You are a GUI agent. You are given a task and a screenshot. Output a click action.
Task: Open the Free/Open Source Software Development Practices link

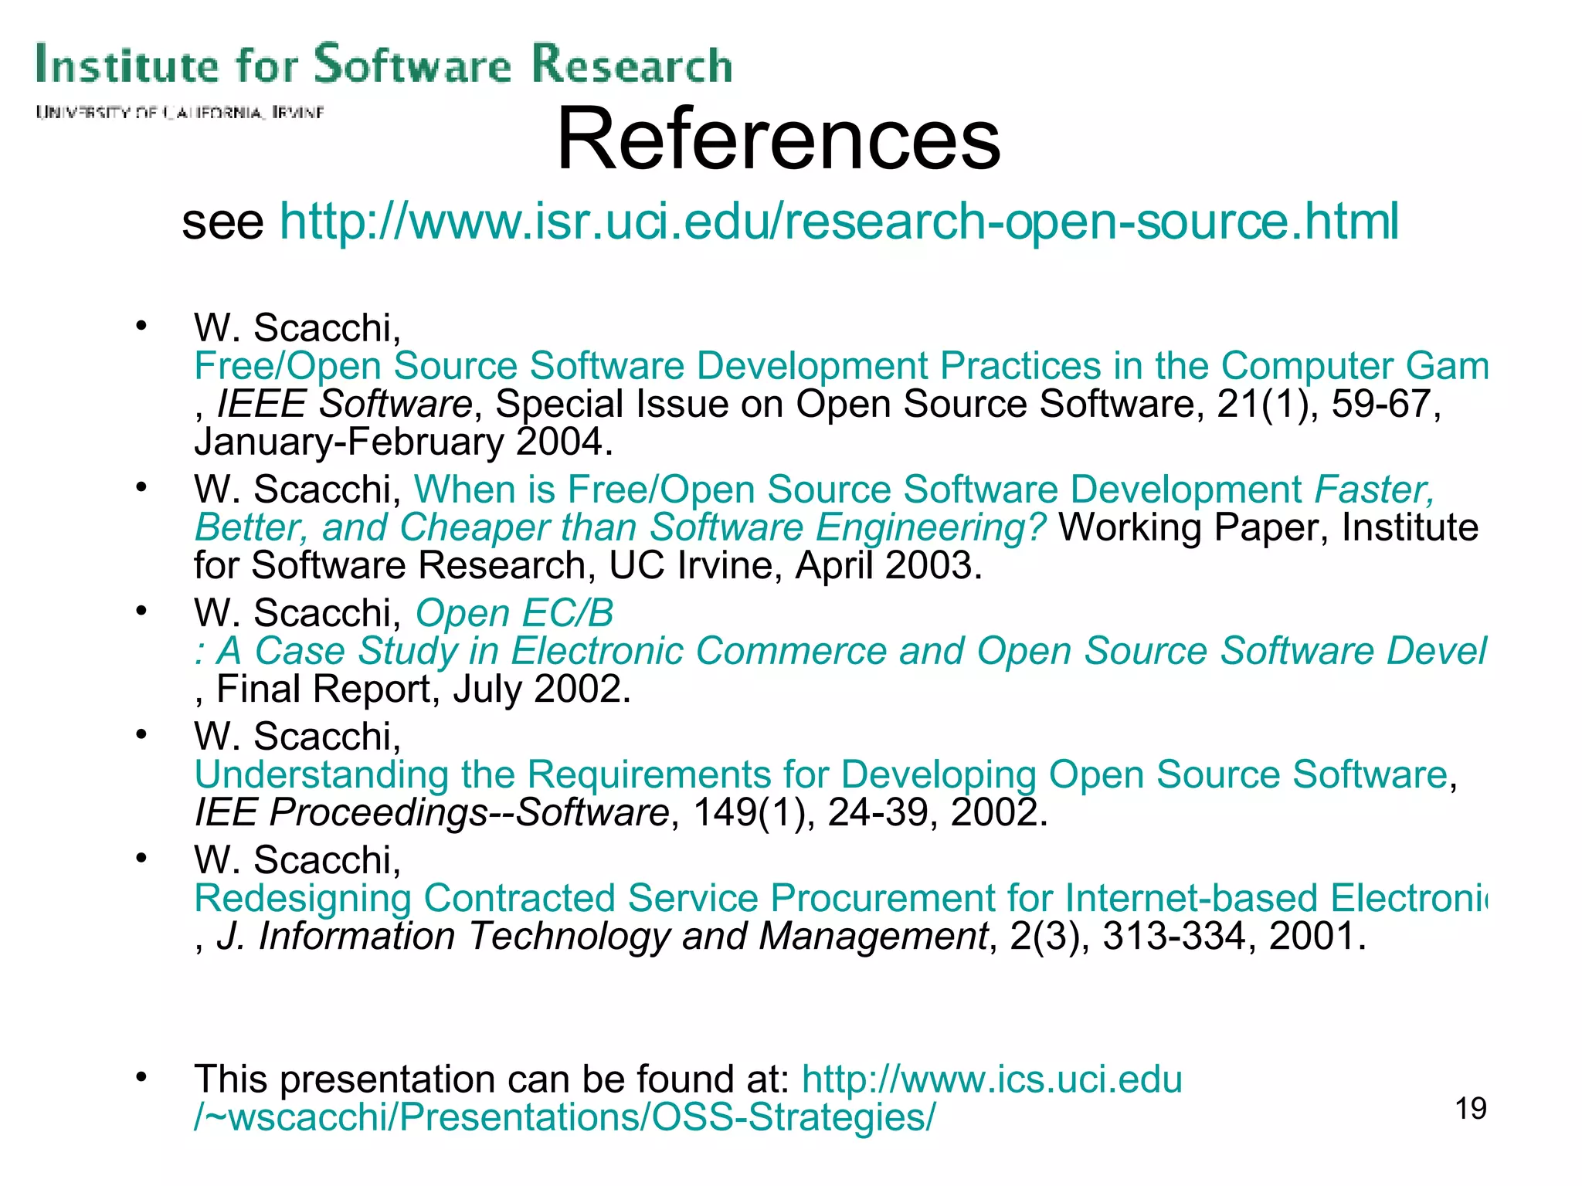[840, 366]
